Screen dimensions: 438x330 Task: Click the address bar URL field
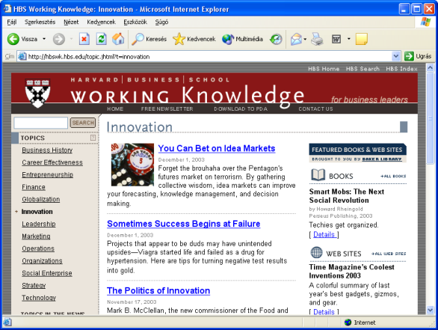click(209, 56)
